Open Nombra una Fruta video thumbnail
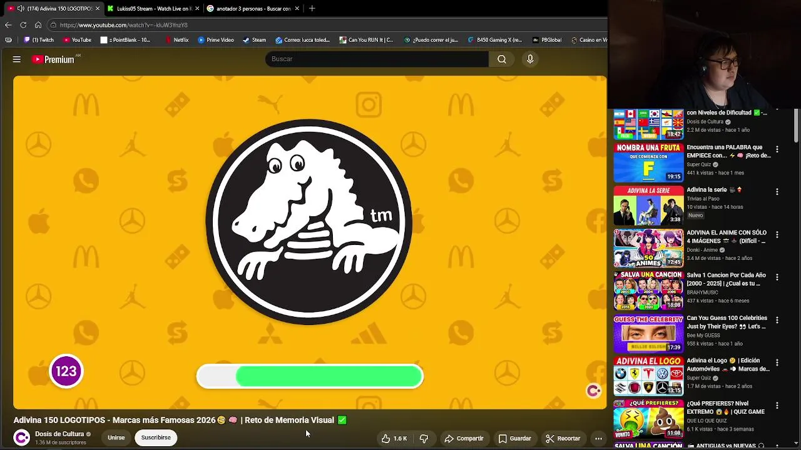 tap(648, 162)
